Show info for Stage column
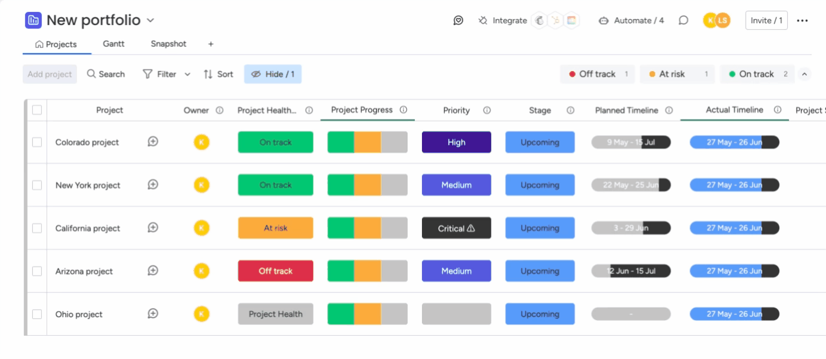Image resolution: width=826 pixels, height=359 pixels. pos(571,111)
